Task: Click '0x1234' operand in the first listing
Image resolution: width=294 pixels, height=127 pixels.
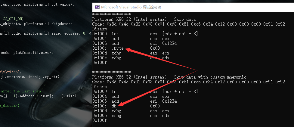Action: [173, 43]
